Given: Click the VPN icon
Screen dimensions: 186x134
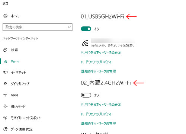Looking at the screenshot, I should click(5, 95).
